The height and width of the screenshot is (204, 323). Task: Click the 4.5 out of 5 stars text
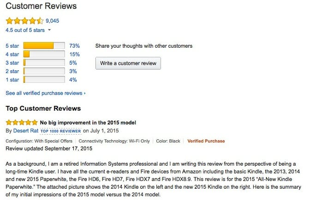coord(25,30)
